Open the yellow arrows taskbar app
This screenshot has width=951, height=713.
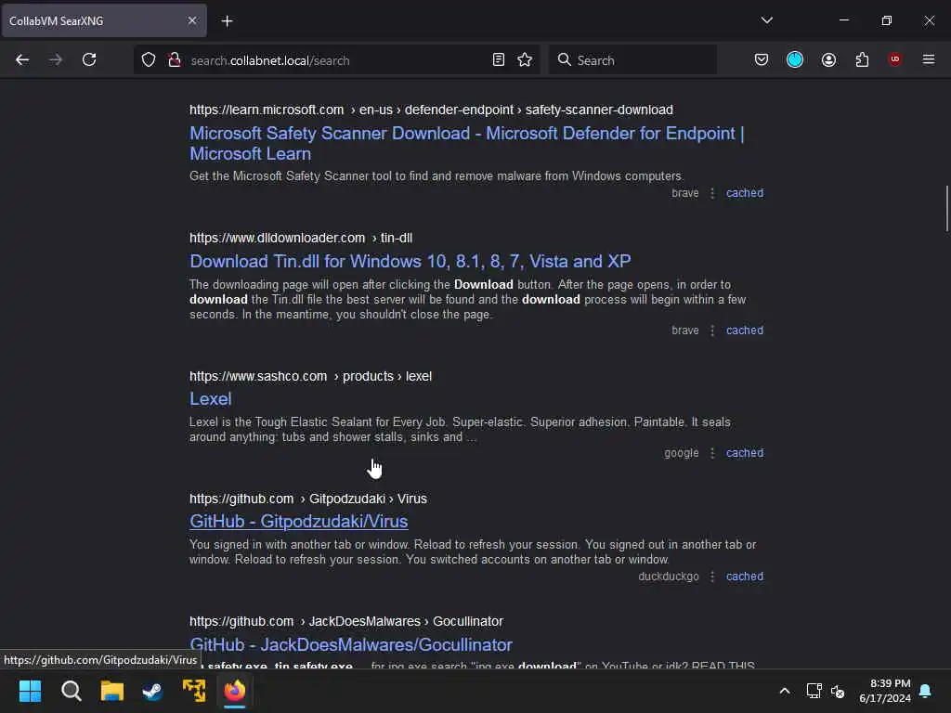point(194,691)
